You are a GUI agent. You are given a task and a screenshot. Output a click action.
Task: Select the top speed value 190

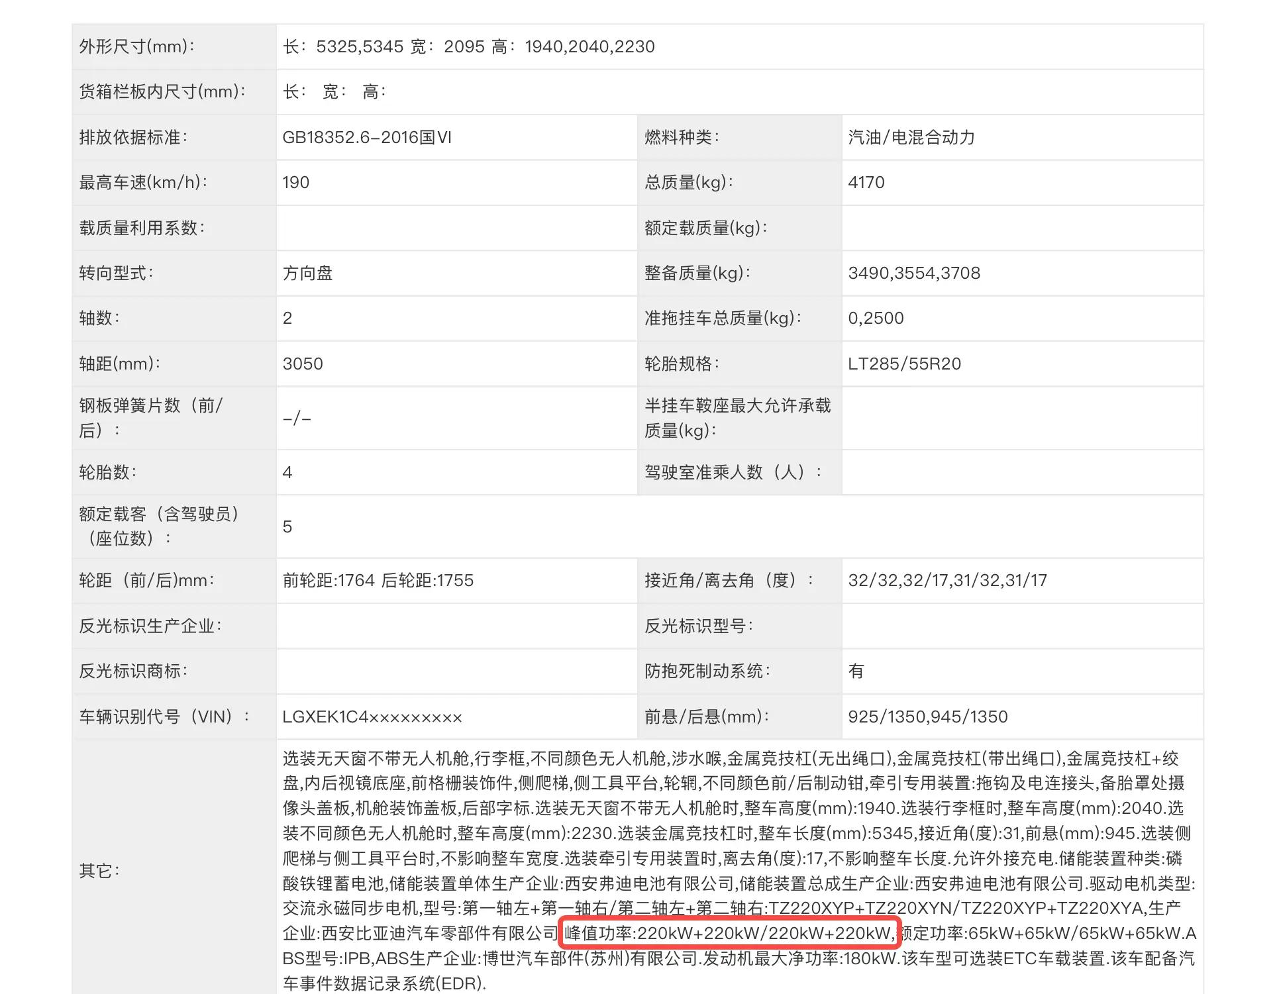[296, 182]
